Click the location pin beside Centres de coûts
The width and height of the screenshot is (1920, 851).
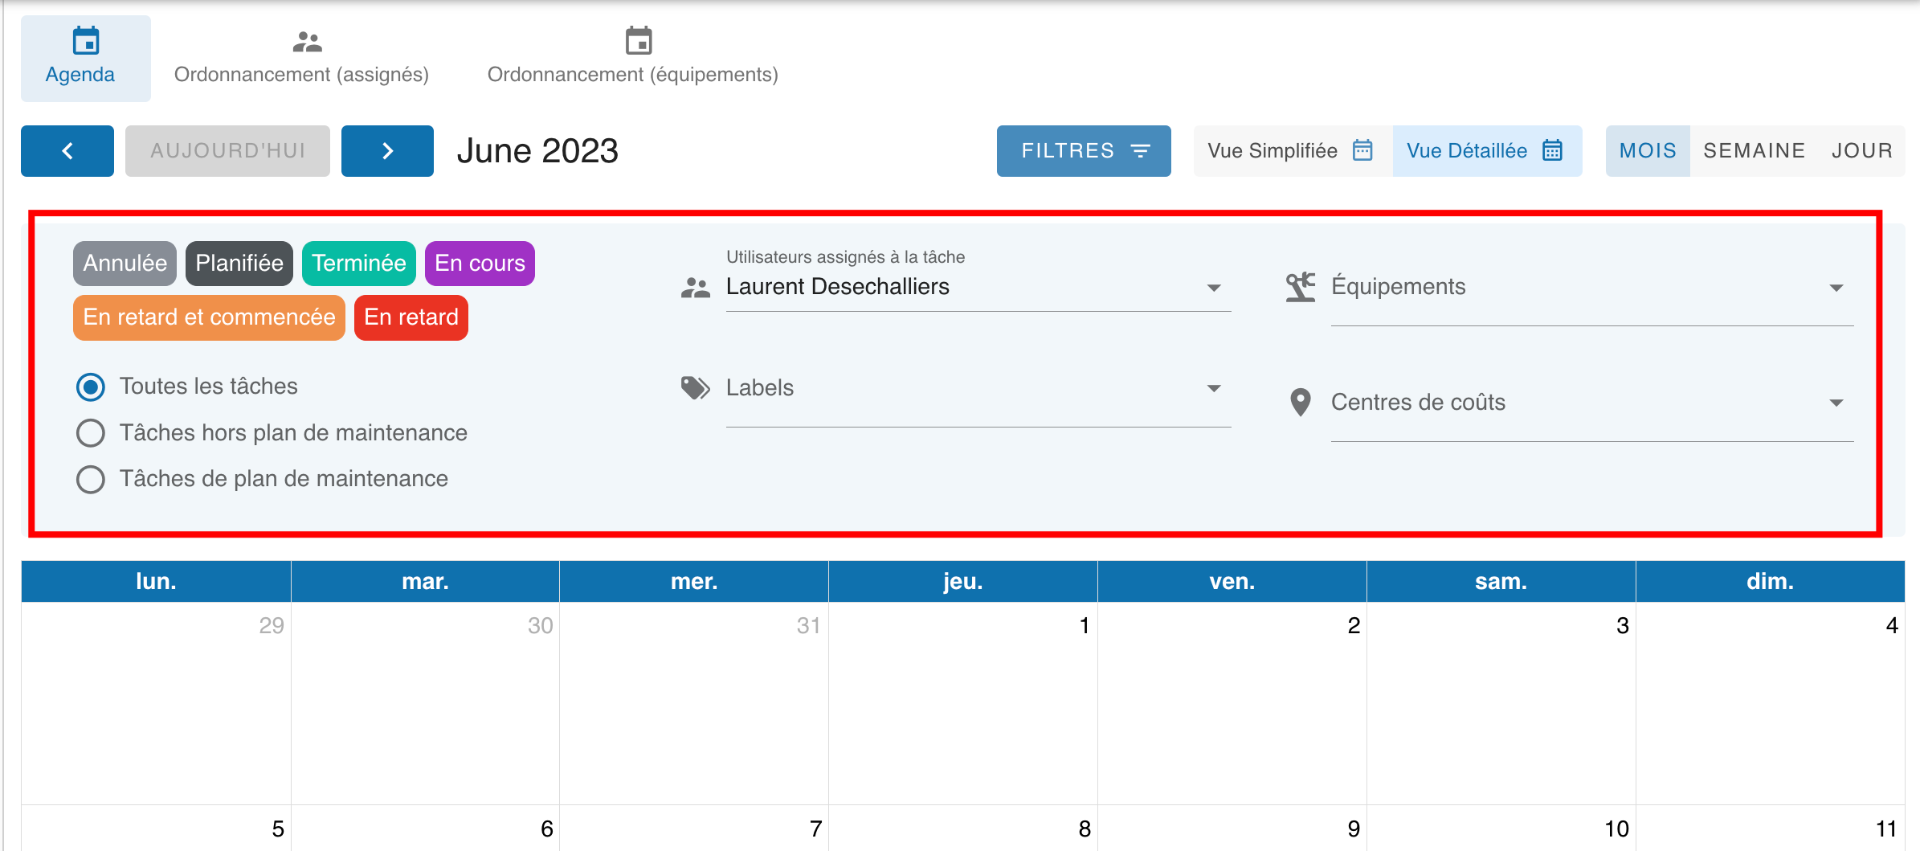(x=1300, y=402)
